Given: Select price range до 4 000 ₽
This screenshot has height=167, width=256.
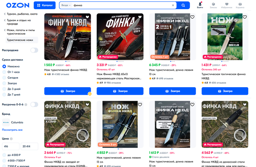Looking at the screenshot, I should (x=12, y=155).
